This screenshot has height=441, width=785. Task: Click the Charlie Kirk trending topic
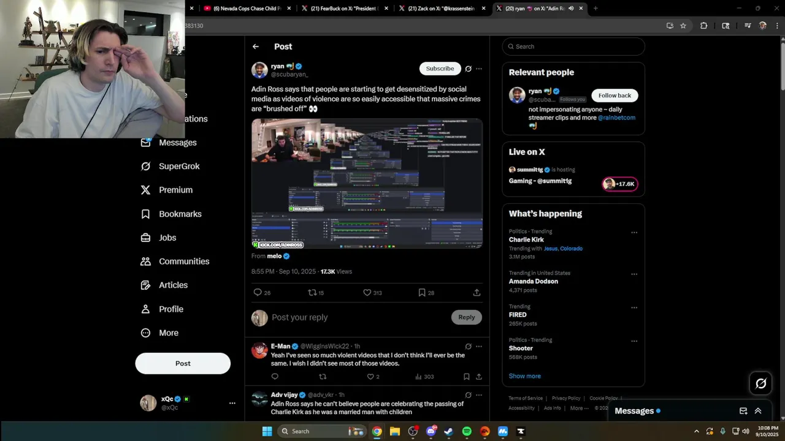click(x=526, y=239)
